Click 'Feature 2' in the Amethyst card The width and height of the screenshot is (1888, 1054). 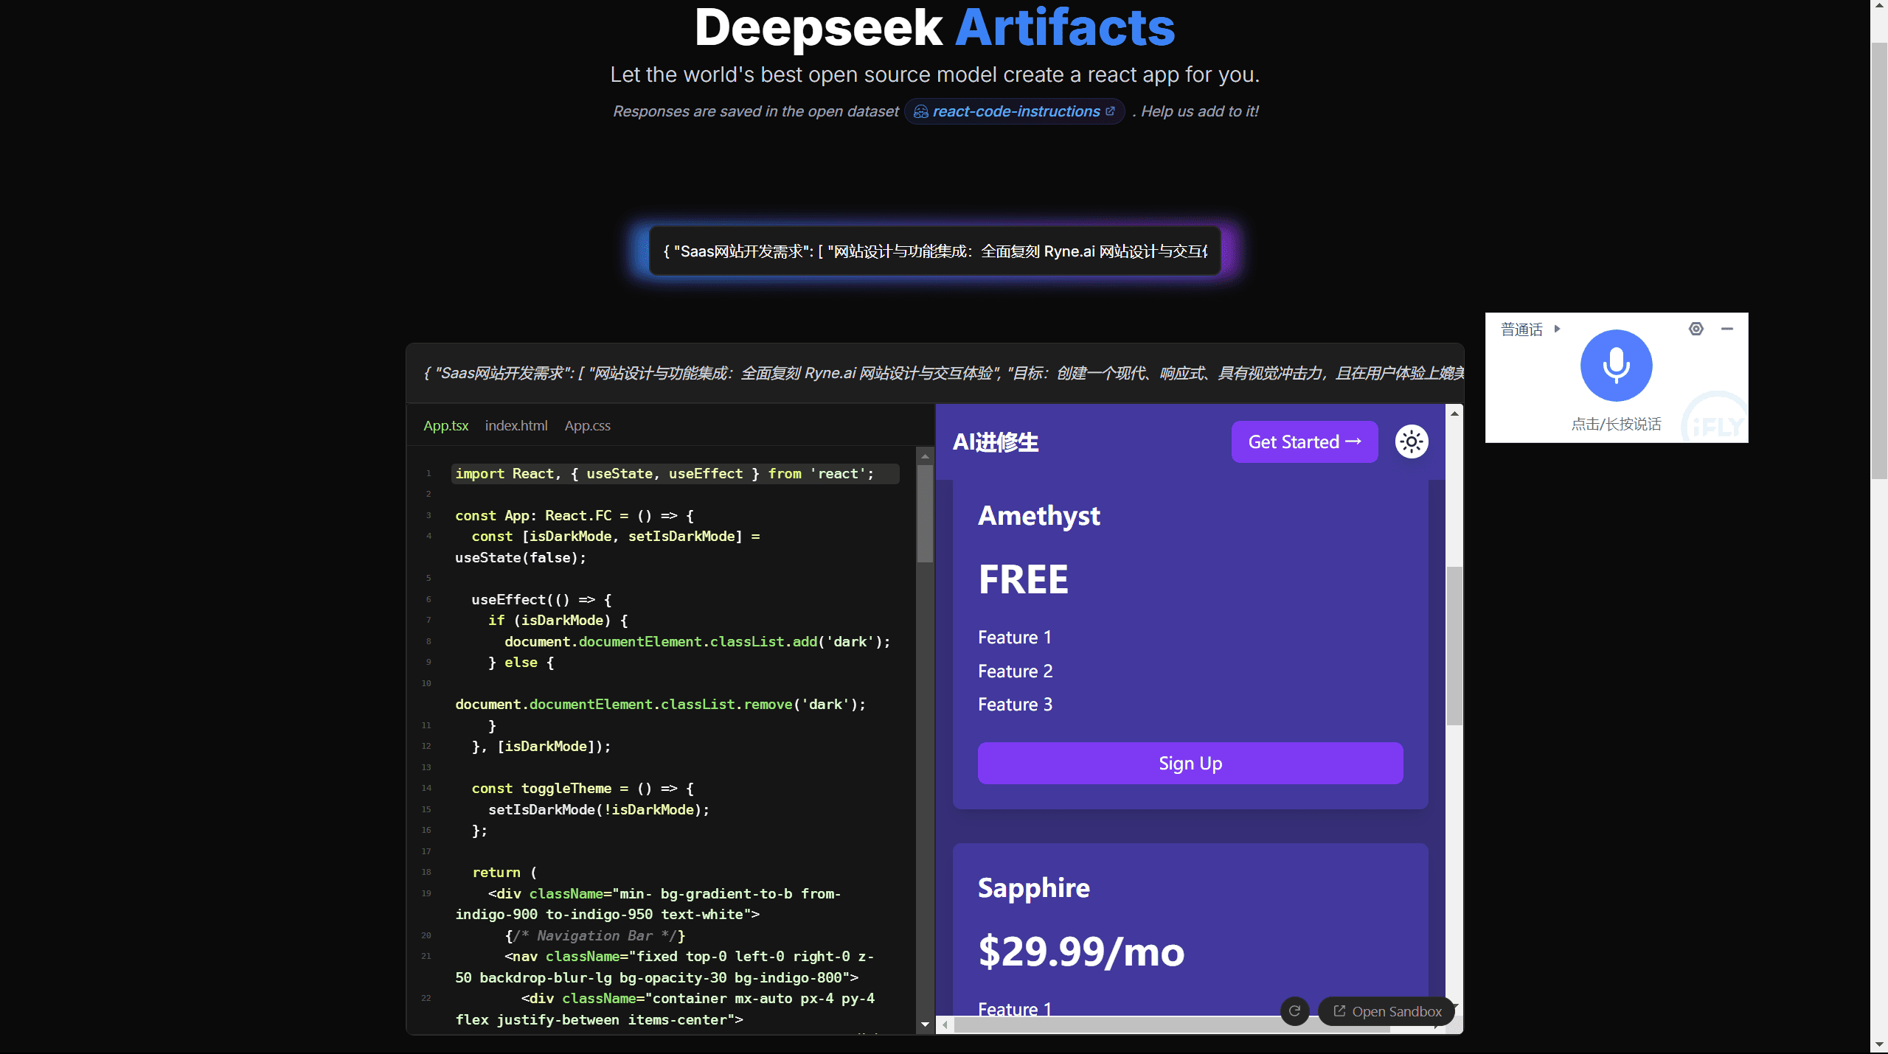tap(1016, 671)
